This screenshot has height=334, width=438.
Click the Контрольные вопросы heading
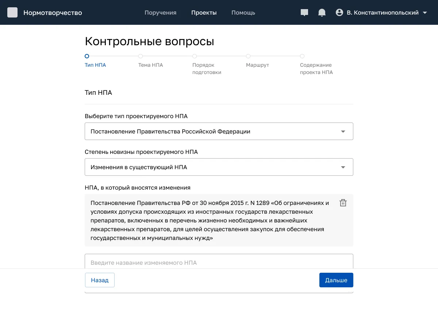(149, 42)
